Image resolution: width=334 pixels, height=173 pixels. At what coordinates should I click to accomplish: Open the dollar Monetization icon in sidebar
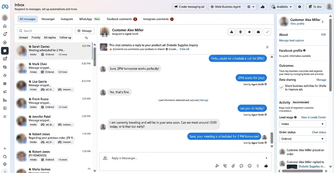(5, 108)
